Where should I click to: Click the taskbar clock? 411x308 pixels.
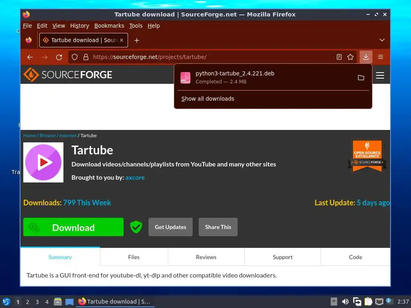click(x=403, y=302)
